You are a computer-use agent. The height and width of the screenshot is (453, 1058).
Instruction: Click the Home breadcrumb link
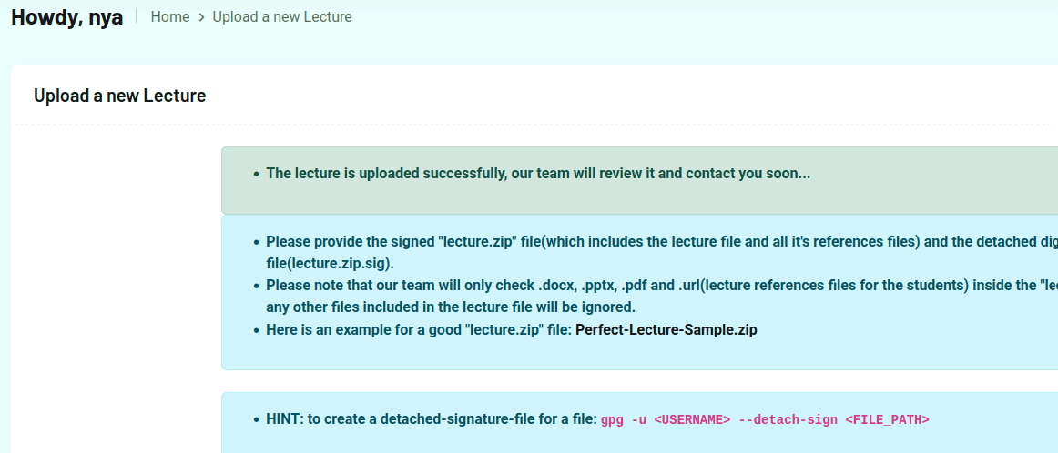[170, 17]
